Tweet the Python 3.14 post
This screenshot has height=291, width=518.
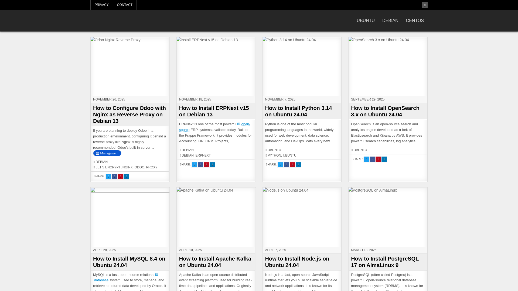pos(280,165)
